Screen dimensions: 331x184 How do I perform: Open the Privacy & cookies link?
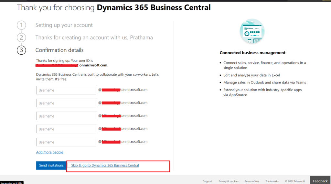[x=229, y=181]
